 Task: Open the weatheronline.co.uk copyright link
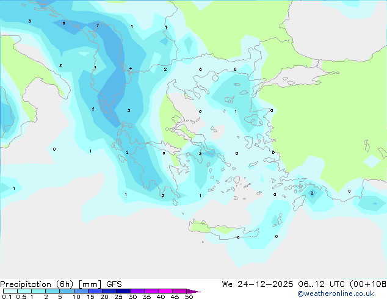(x=336, y=294)
